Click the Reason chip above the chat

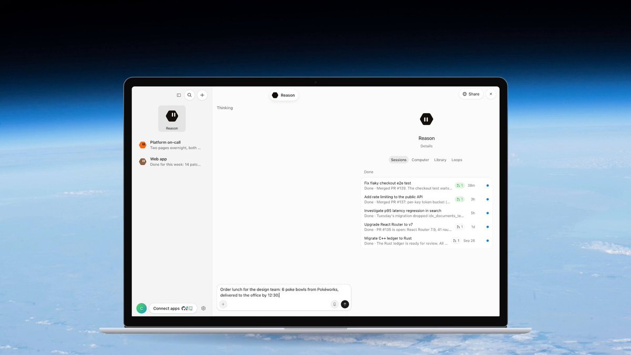[x=284, y=95]
